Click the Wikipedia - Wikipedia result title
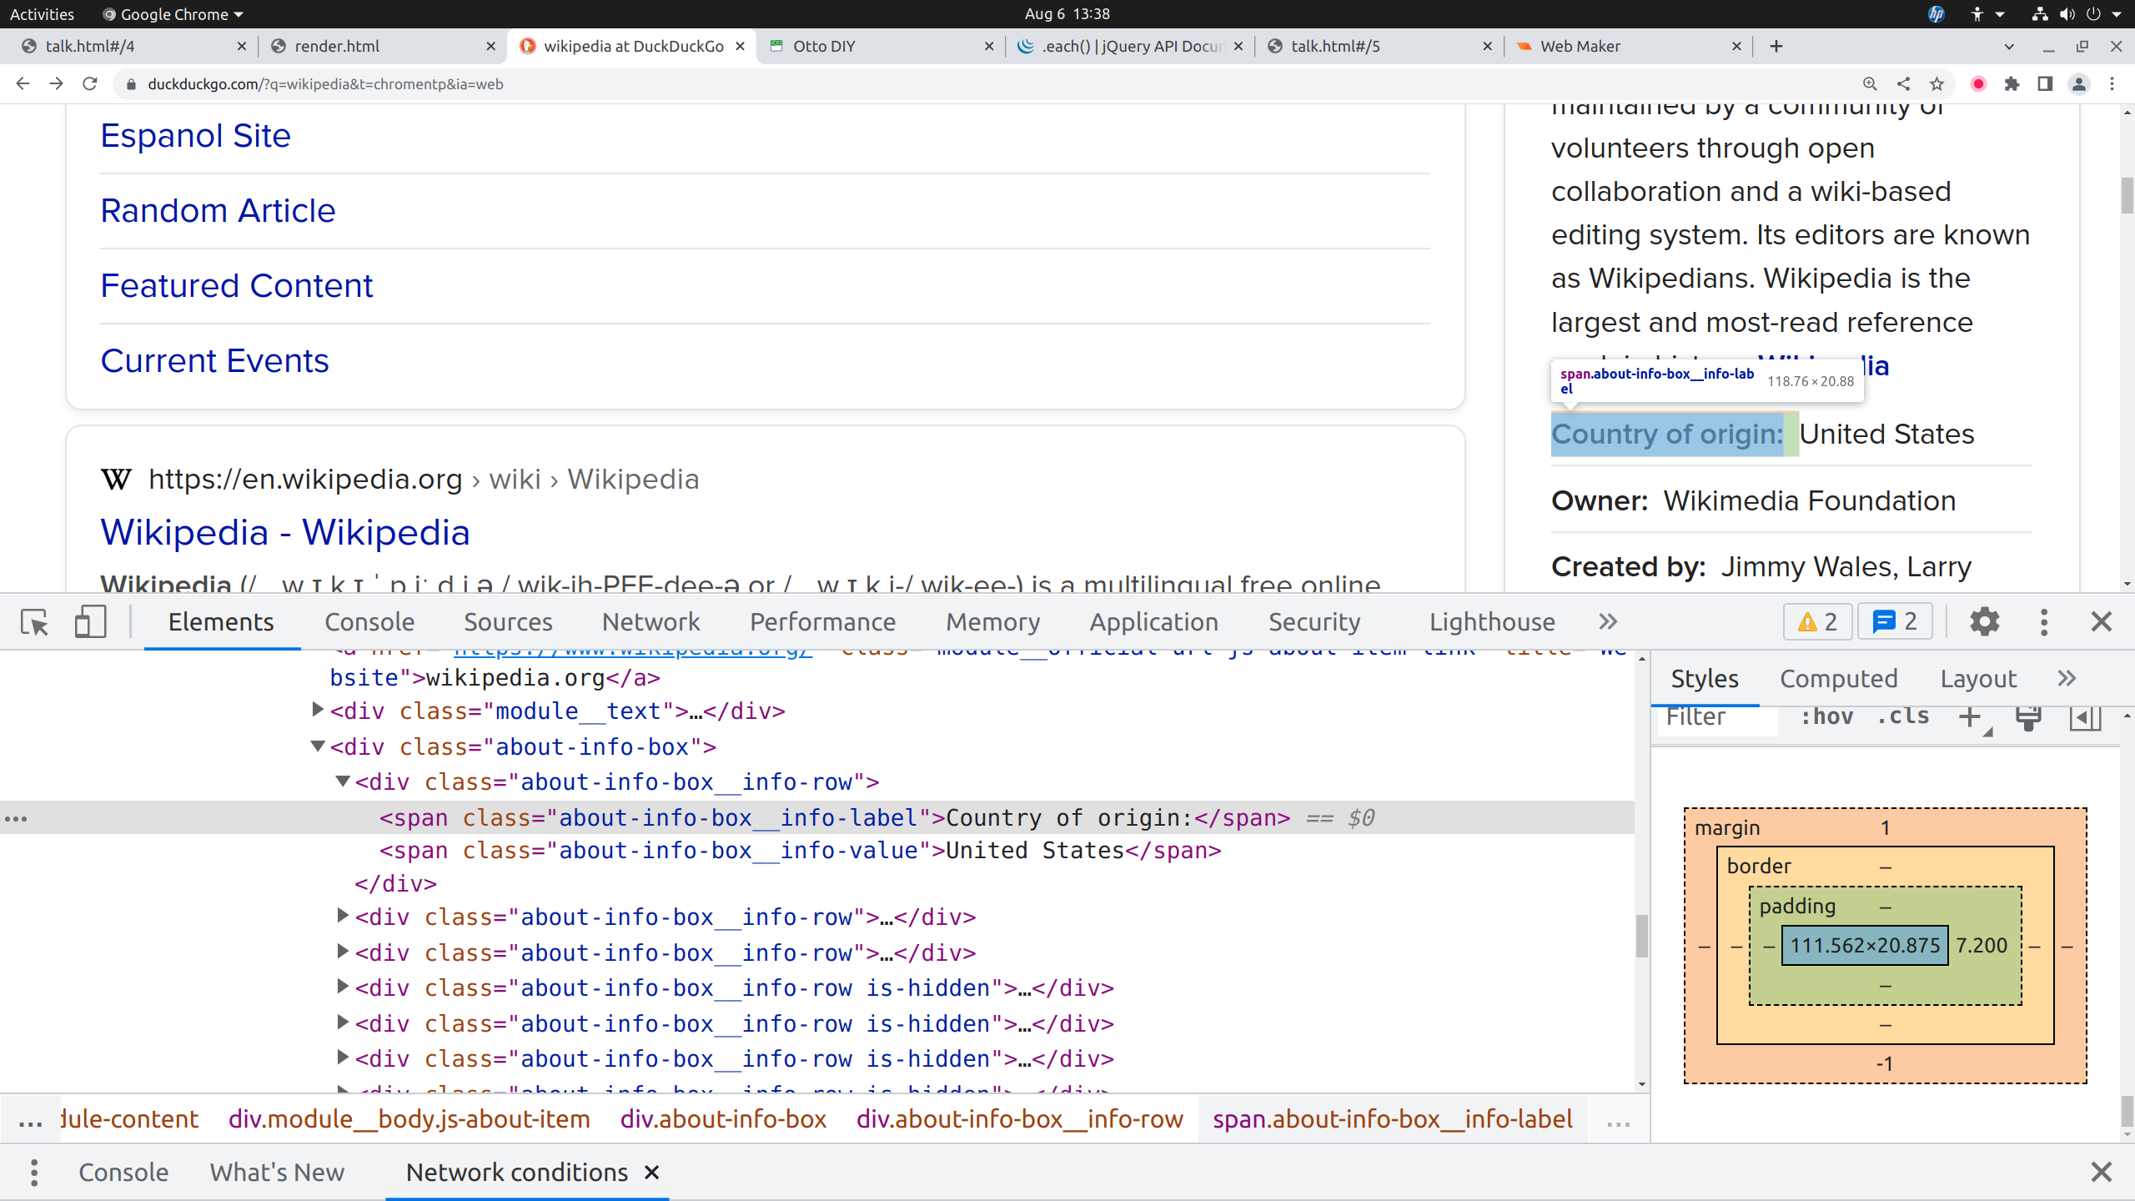Viewport: 2135px width, 1201px height. coord(285,532)
